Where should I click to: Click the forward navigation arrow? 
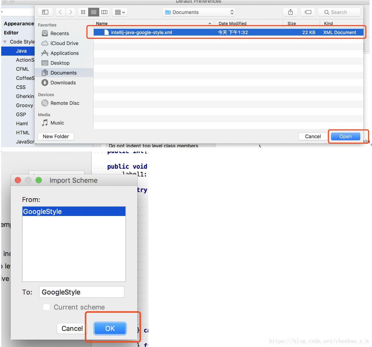pos(71,12)
